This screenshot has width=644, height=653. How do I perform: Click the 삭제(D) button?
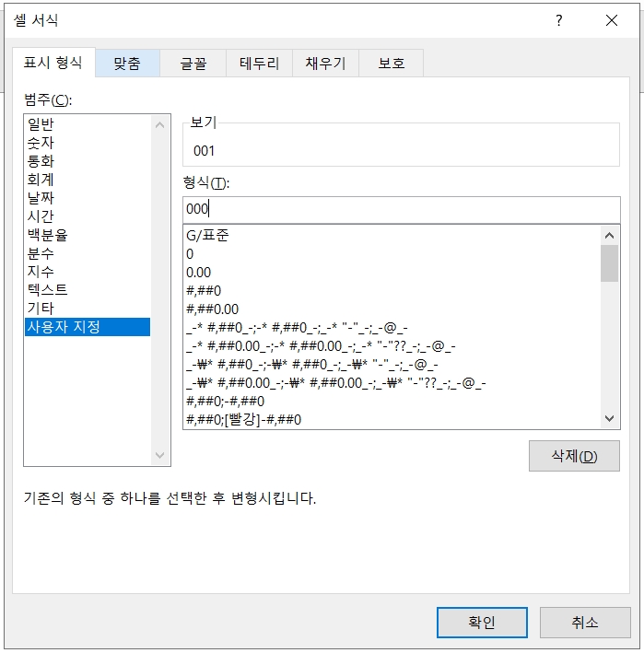[574, 456]
